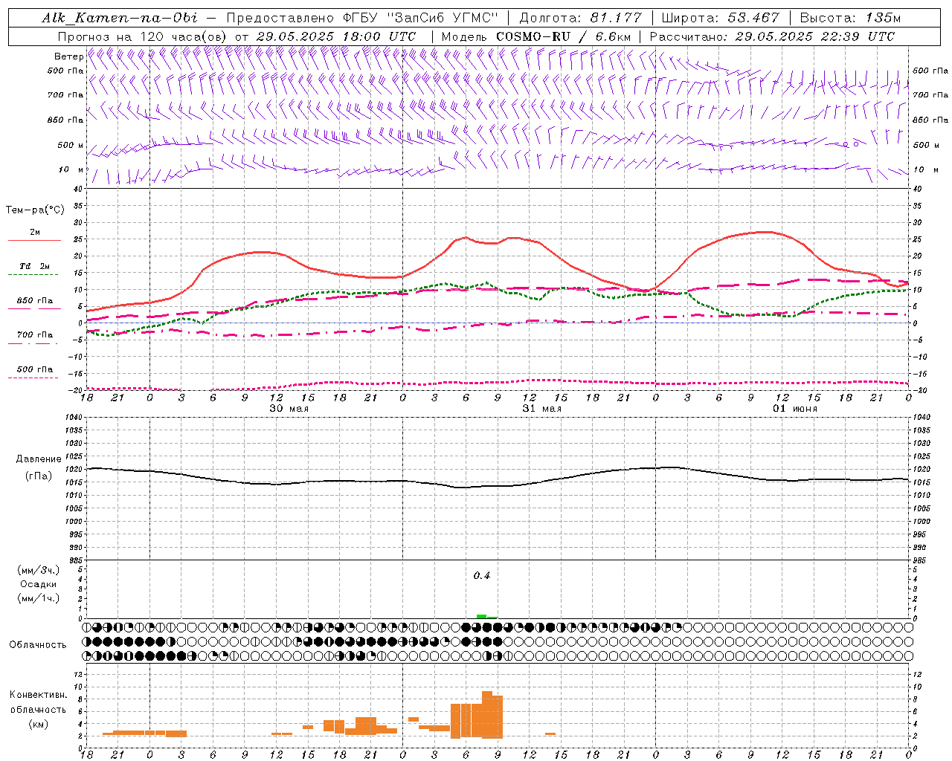The height and width of the screenshot is (761, 952).
Task: Click the red 2м legend line sample
Action: pyautogui.click(x=34, y=241)
